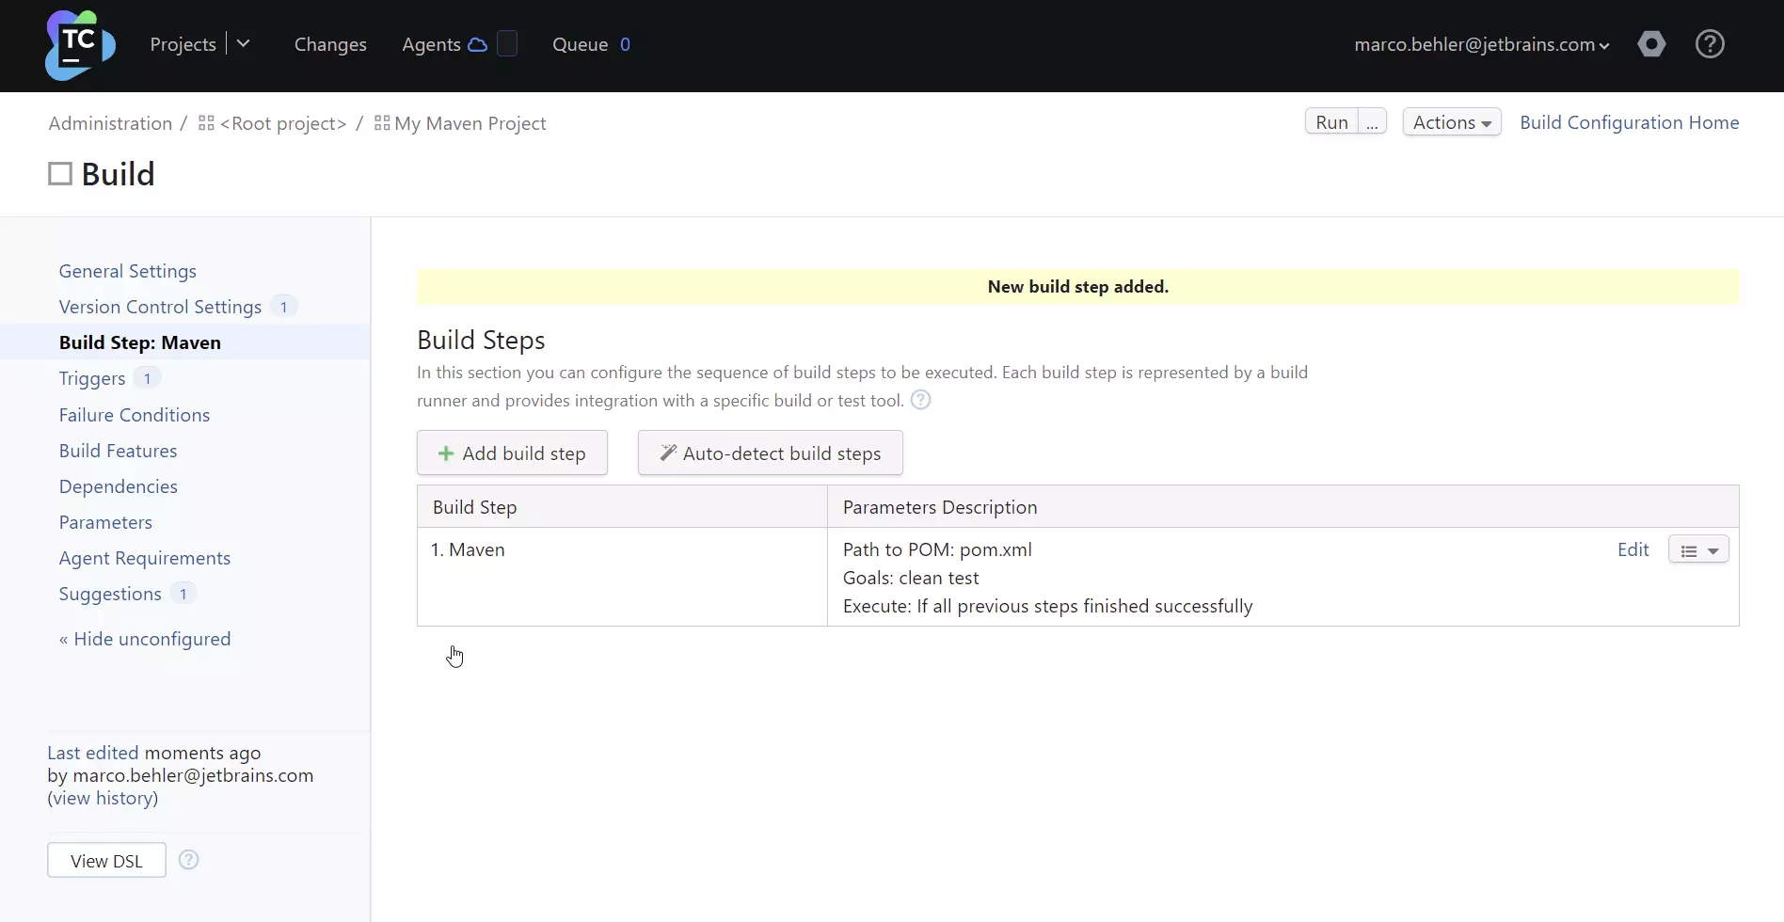Click Edit link for Maven step
The width and height of the screenshot is (1784, 922).
[1633, 550]
